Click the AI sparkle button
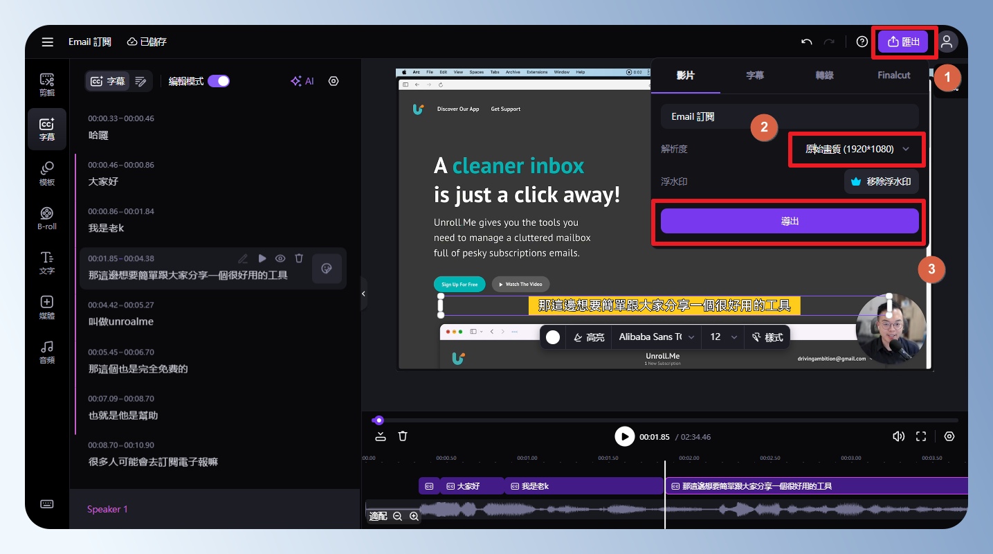 pyautogui.click(x=302, y=81)
